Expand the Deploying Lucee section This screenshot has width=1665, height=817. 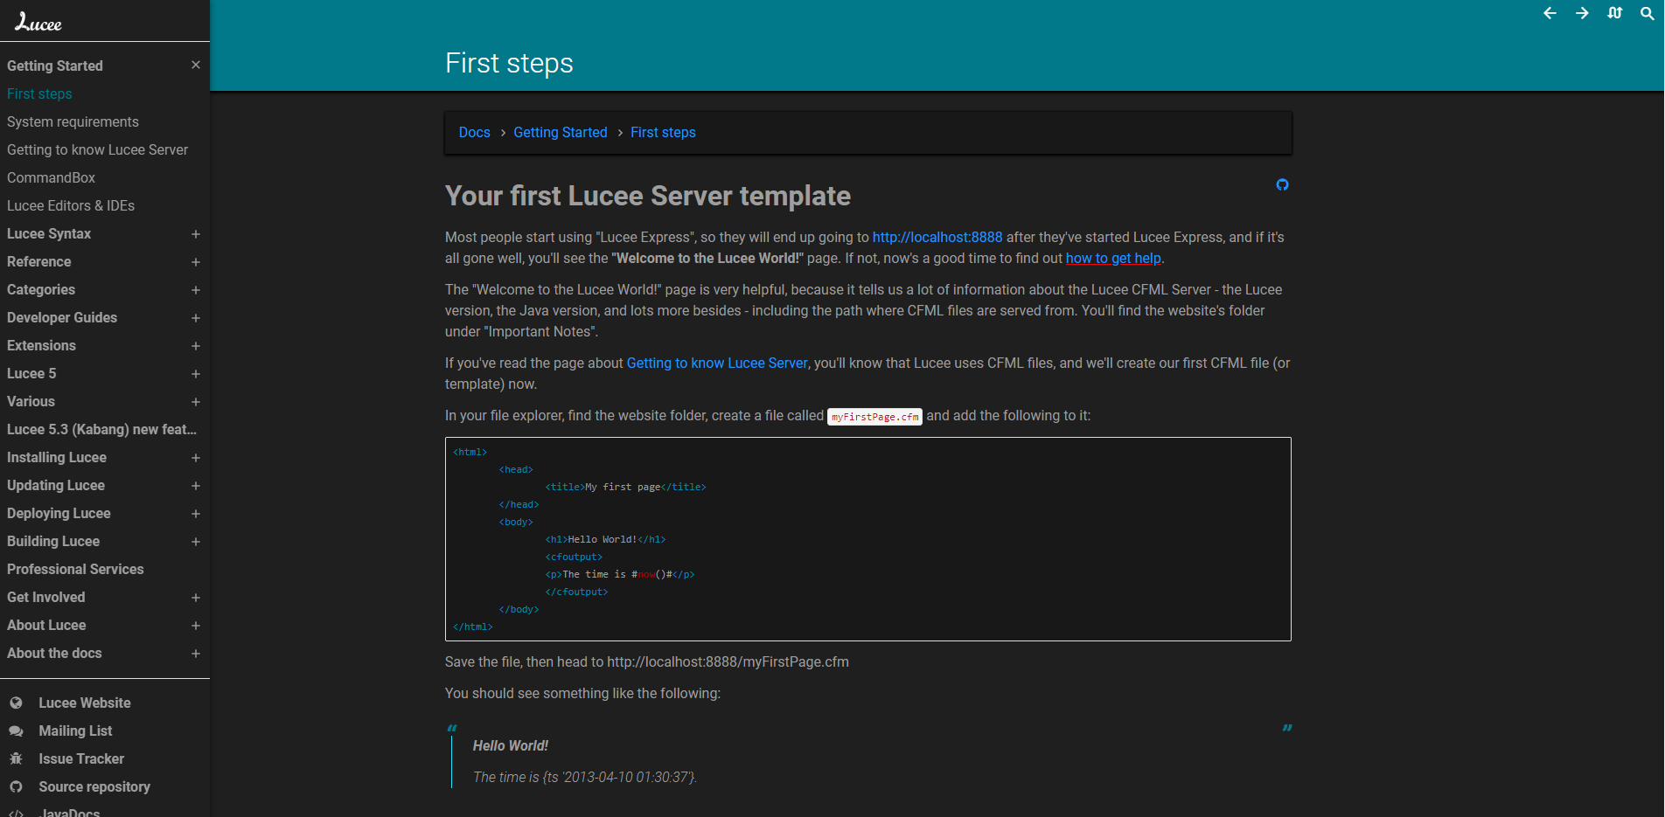(x=196, y=514)
